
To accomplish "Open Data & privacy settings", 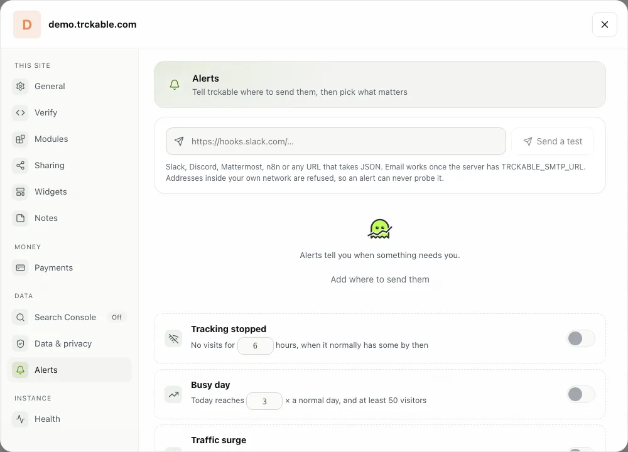I will [69, 344].
